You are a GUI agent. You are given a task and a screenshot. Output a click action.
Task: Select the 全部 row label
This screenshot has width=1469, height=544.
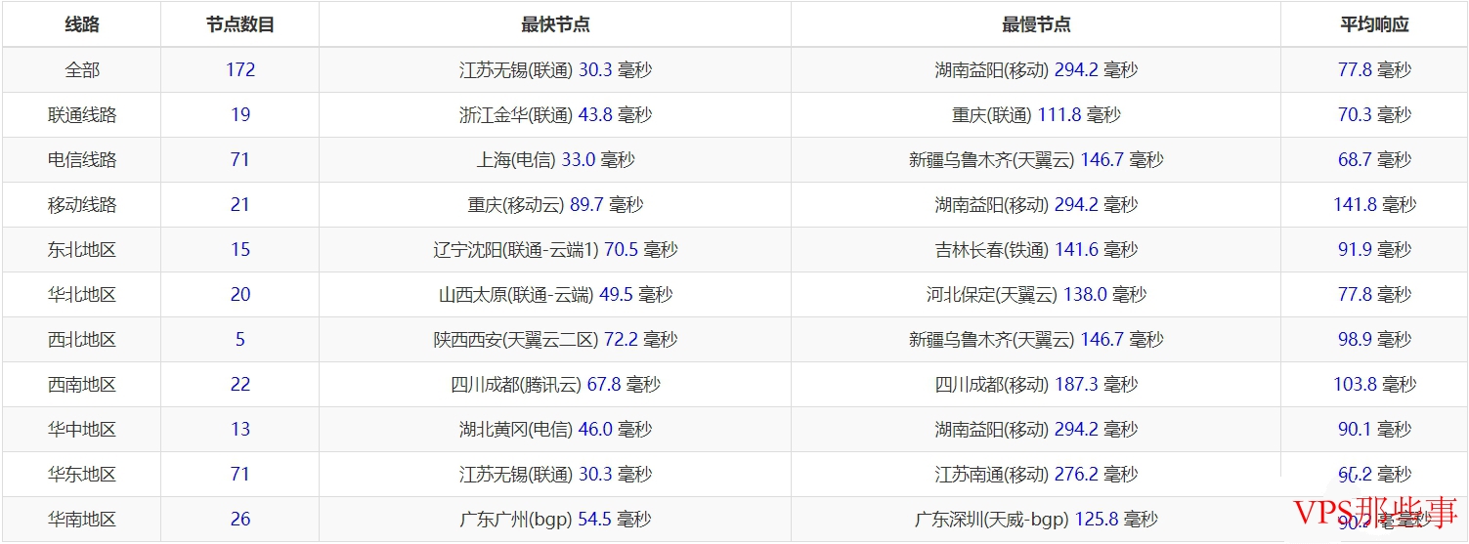82,70
